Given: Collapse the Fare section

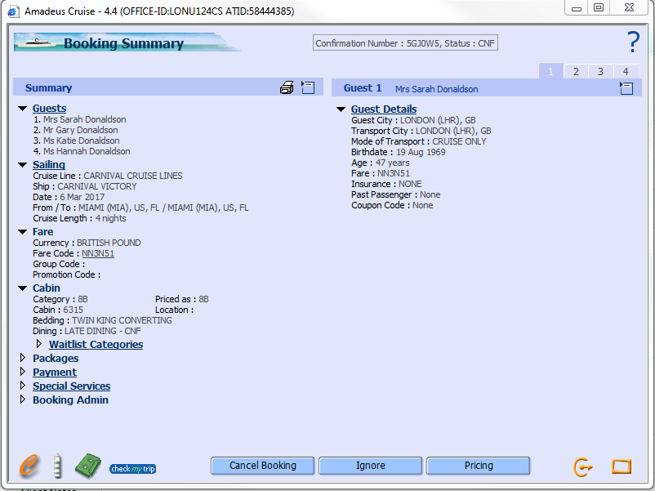Looking at the screenshot, I should coord(23,232).
